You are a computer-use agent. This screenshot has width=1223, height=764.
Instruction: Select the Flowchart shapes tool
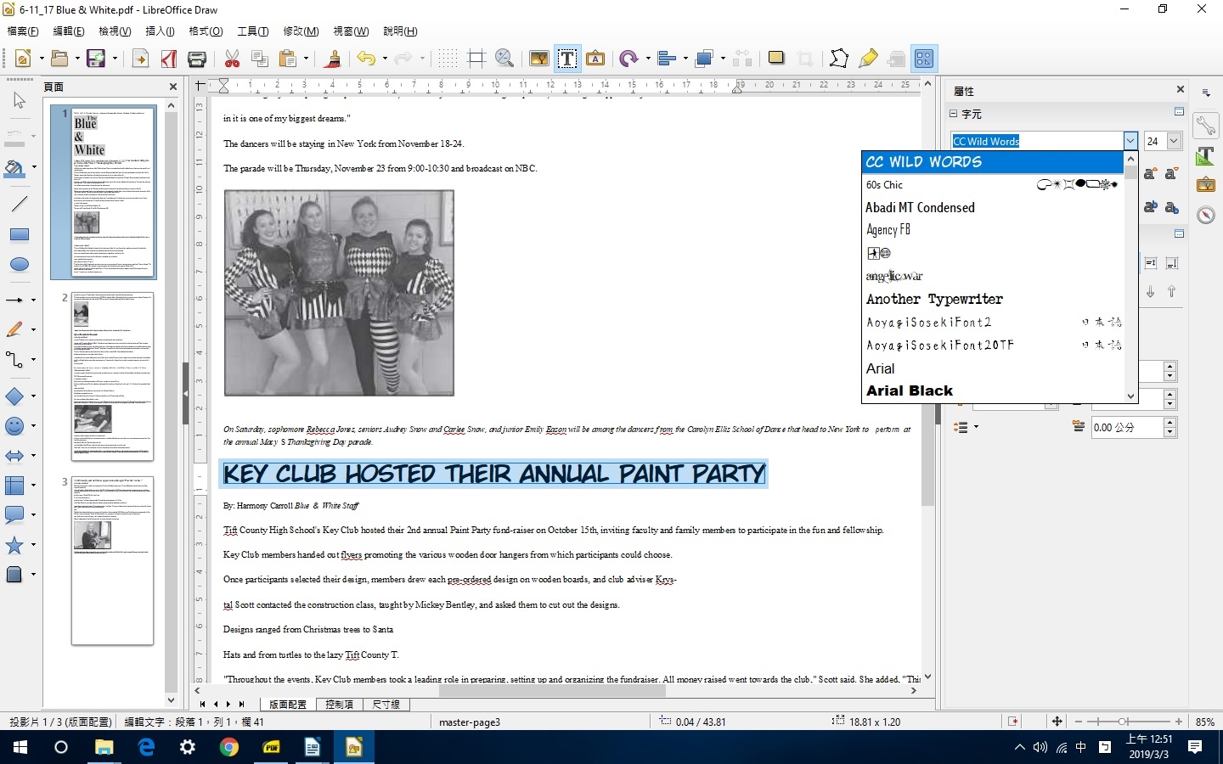point(14,486)
